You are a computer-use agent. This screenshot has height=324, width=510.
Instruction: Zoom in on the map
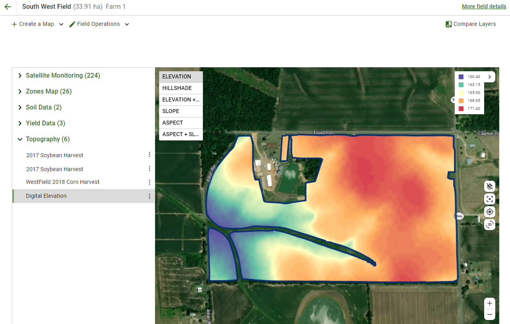(x=490, y=303)
